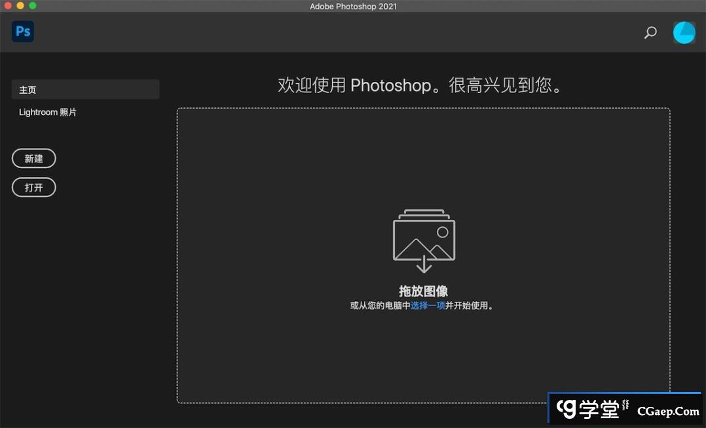Viewport: 706px width, 428px height.
Task: Click the welcome heading 欢迎使用 Photoshop
Action: point(421,85)
